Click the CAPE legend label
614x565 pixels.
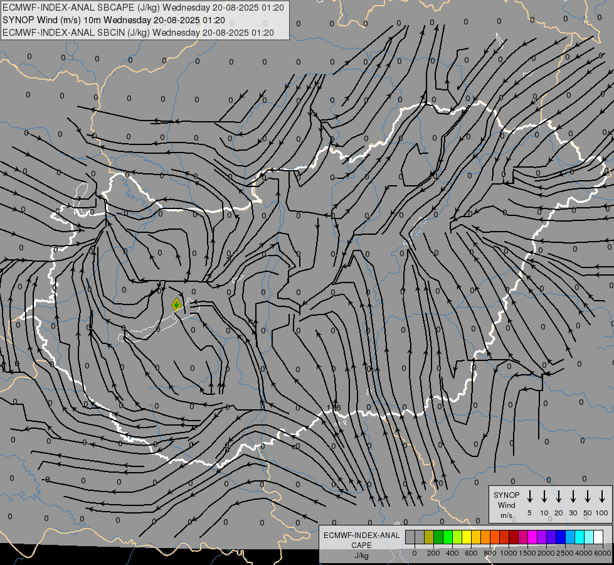pyautogui.click(x=361, y=546)
